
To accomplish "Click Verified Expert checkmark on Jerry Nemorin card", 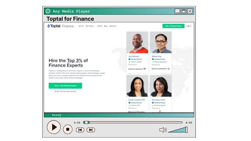I will pyautogui.click(x=129, y=59).
